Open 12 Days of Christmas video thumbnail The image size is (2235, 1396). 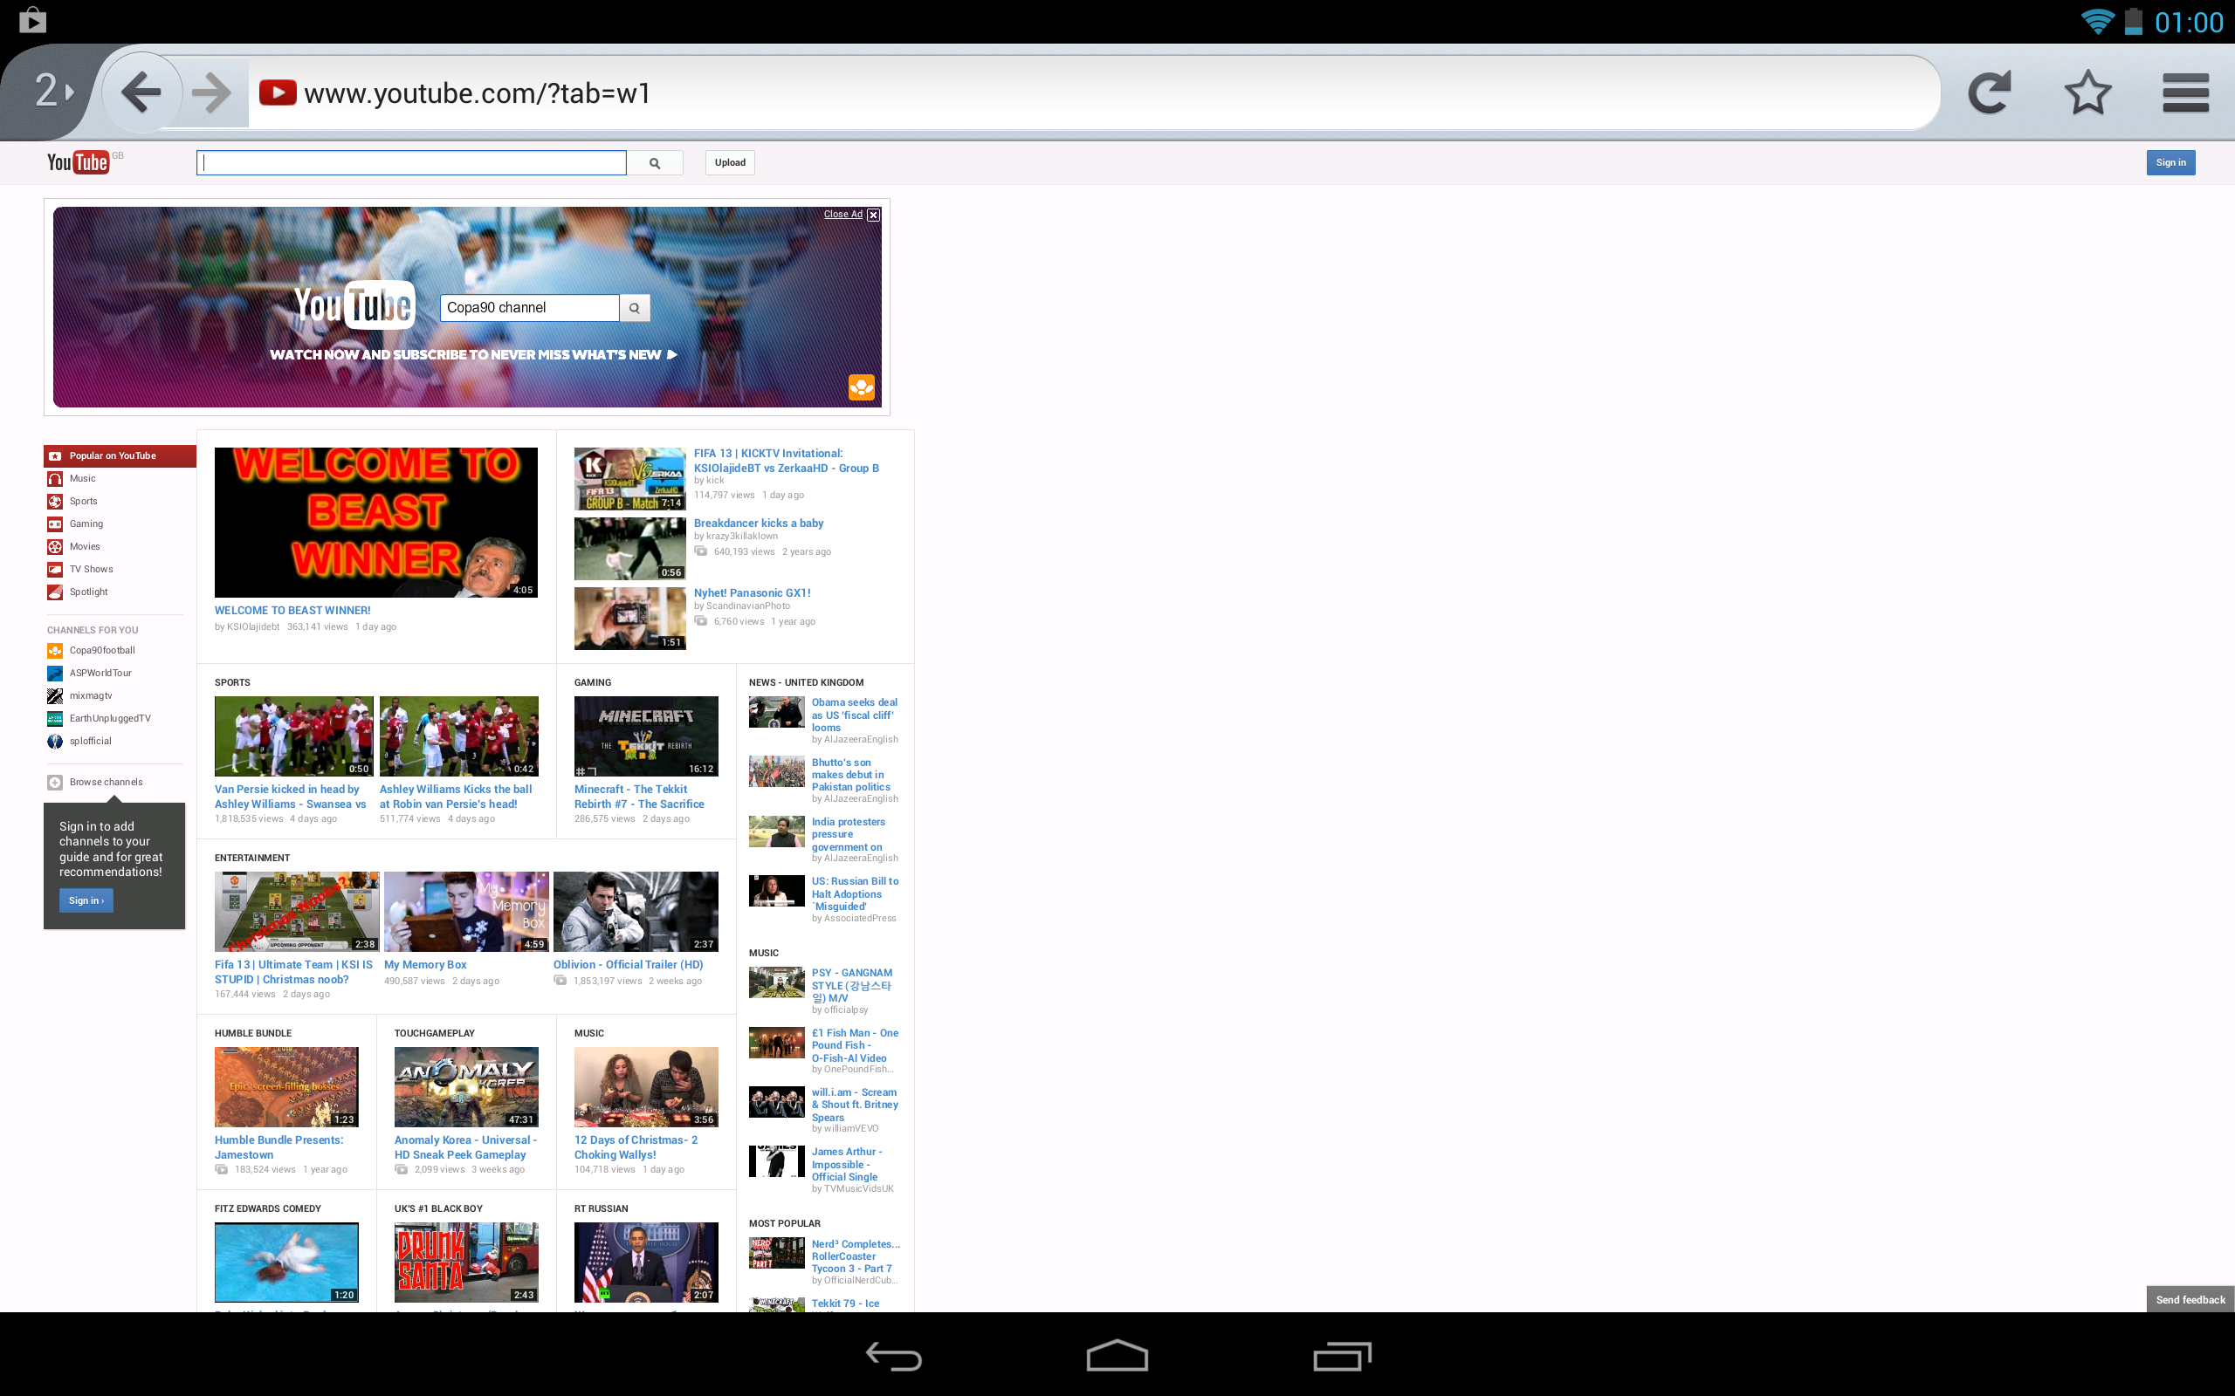pyautogui.click(x=645, y=1087)
